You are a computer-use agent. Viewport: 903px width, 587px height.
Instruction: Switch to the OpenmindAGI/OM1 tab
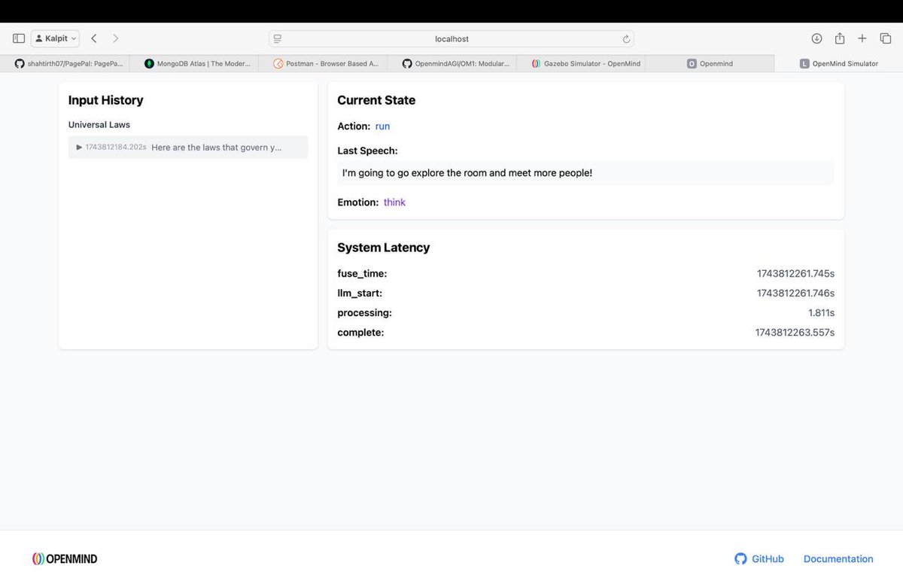pyautogui.click(x=451, y=64)
